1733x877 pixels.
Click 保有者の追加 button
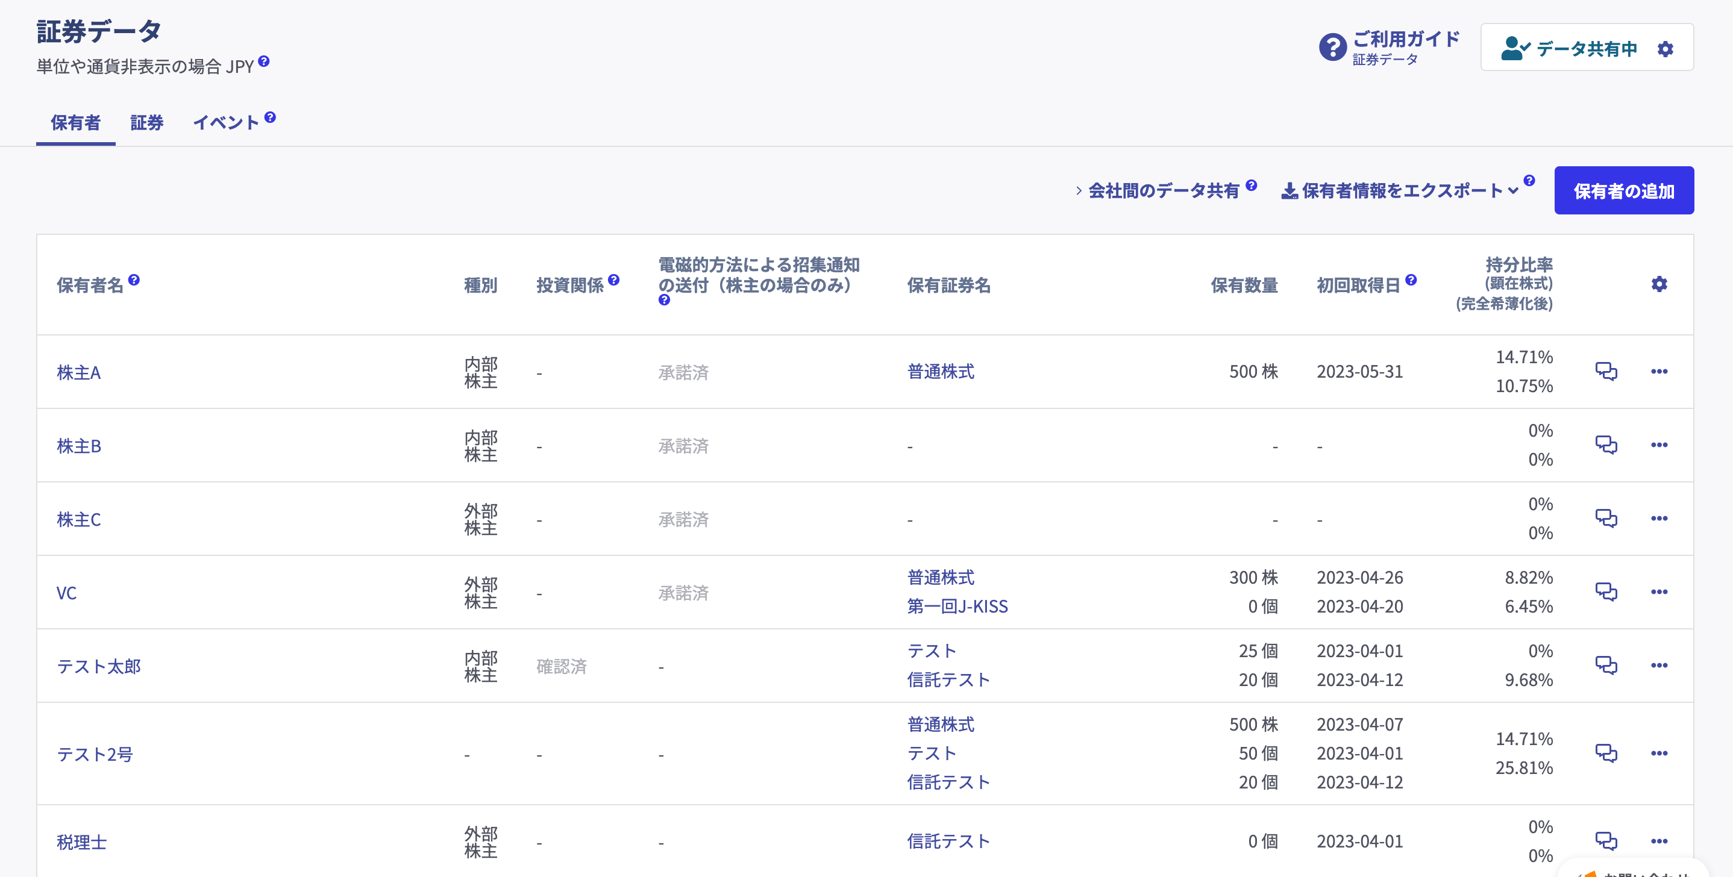coord(1623,191)
